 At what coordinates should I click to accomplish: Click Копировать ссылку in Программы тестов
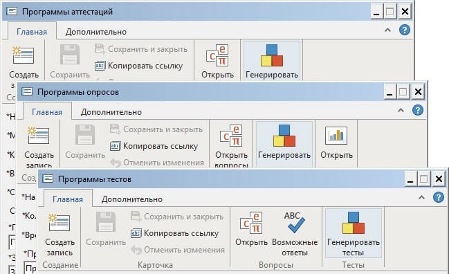(174, 233)
